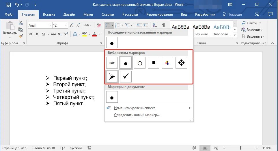Select the four diamonds bullet
The width and height of the screenshot is (278, 151).
point(181,63)
